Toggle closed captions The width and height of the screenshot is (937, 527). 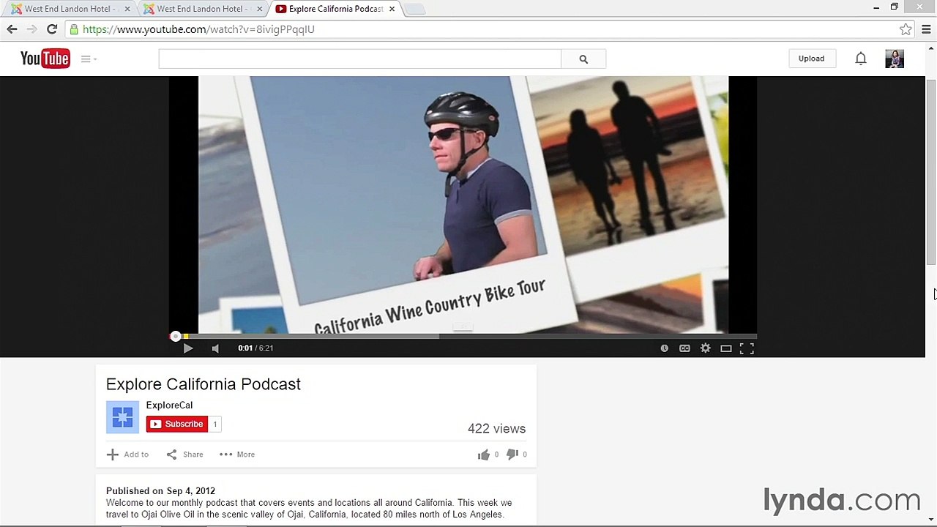pyautogui.click(x=684, y=348)
